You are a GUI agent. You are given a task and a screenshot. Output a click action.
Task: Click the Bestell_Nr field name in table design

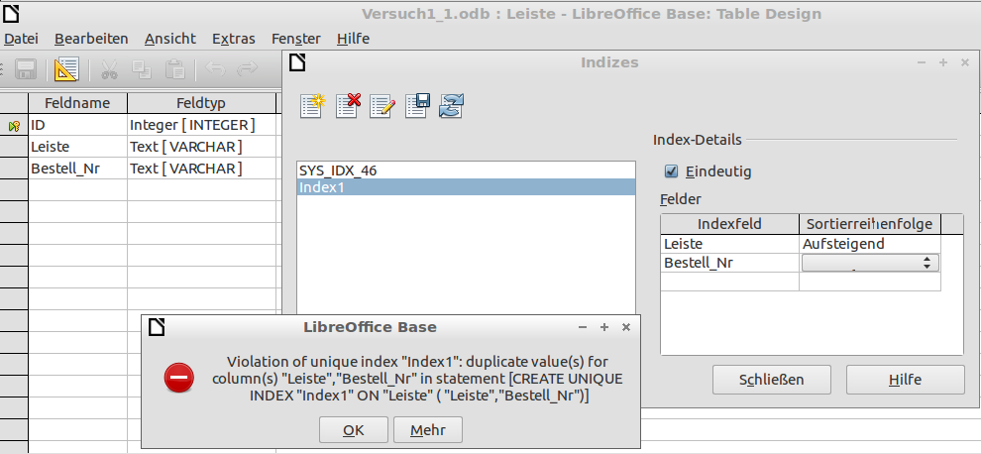click(x=77, y=169)
